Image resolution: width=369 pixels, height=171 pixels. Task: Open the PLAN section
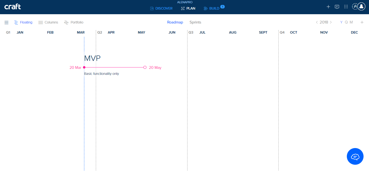point(188,8)
